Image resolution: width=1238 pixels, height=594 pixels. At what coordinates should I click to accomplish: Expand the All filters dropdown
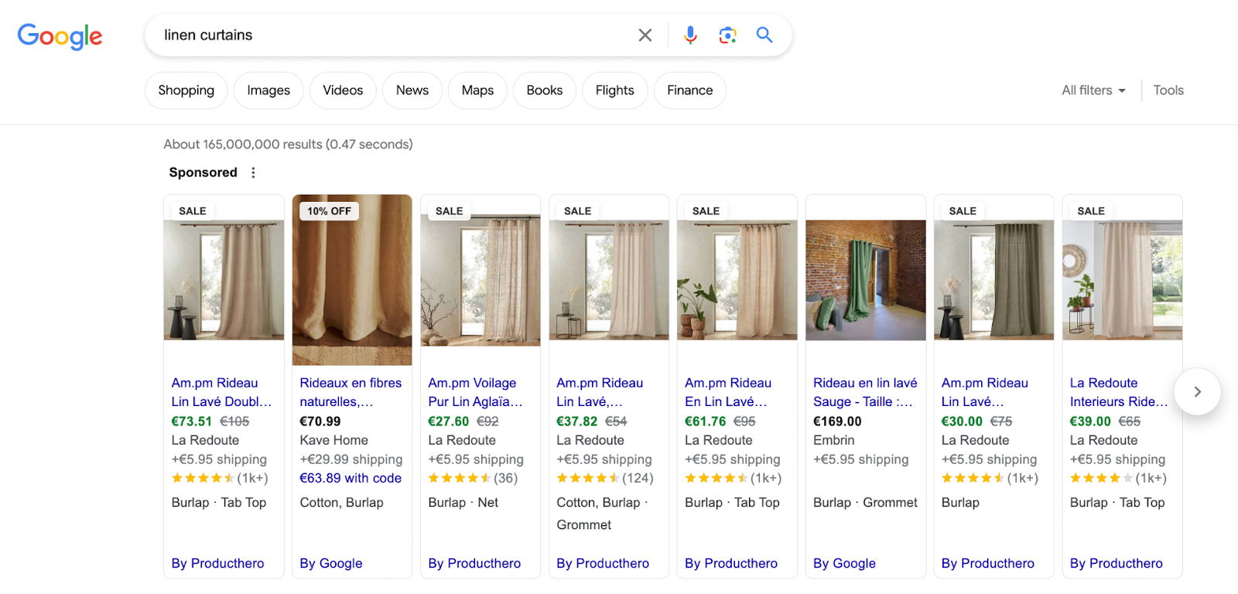[x=1093, y=90]
